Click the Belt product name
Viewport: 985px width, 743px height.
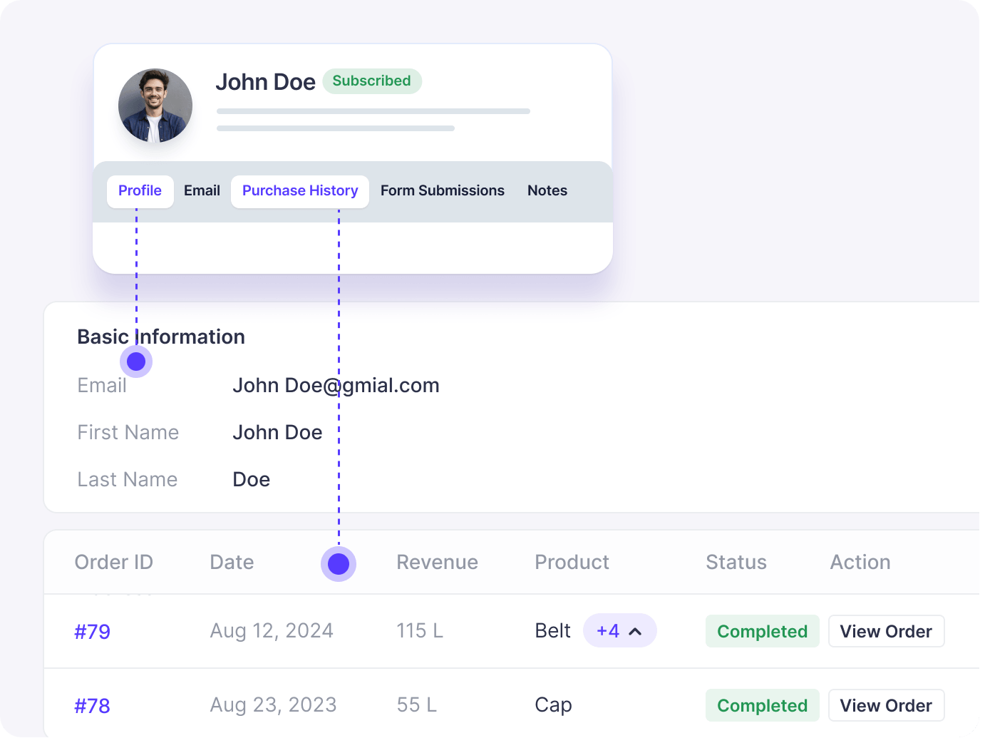(x=553, y=631)
